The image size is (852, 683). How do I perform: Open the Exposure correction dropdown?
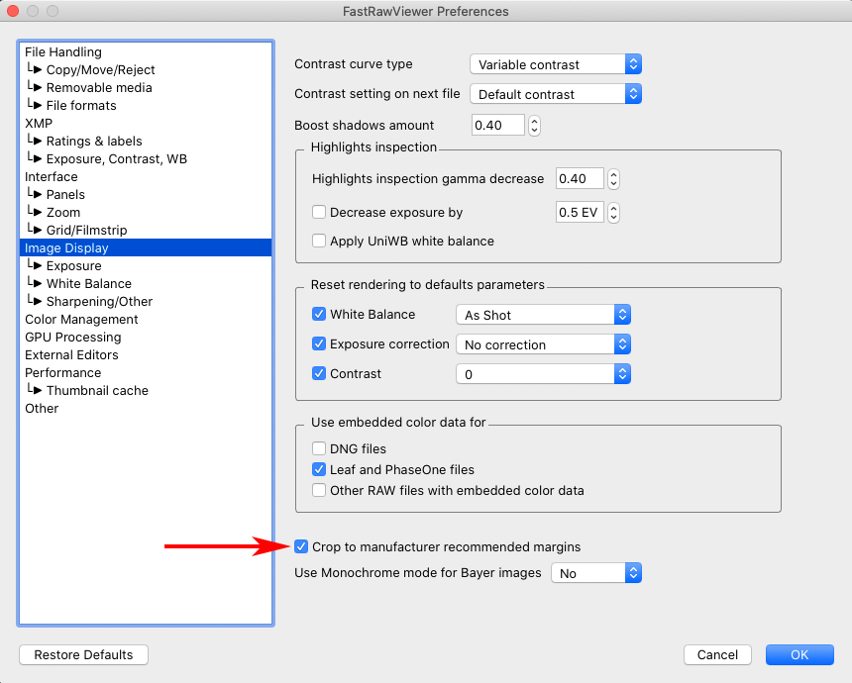pos(543,344)
